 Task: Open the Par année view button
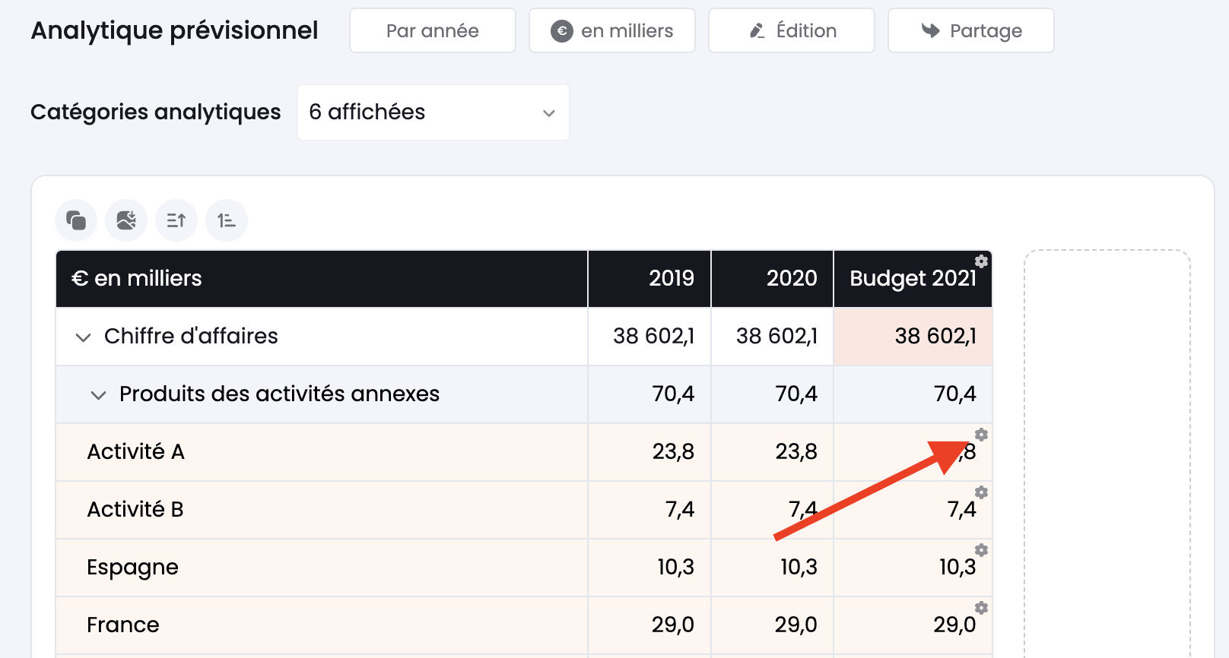tap(433, 30)
